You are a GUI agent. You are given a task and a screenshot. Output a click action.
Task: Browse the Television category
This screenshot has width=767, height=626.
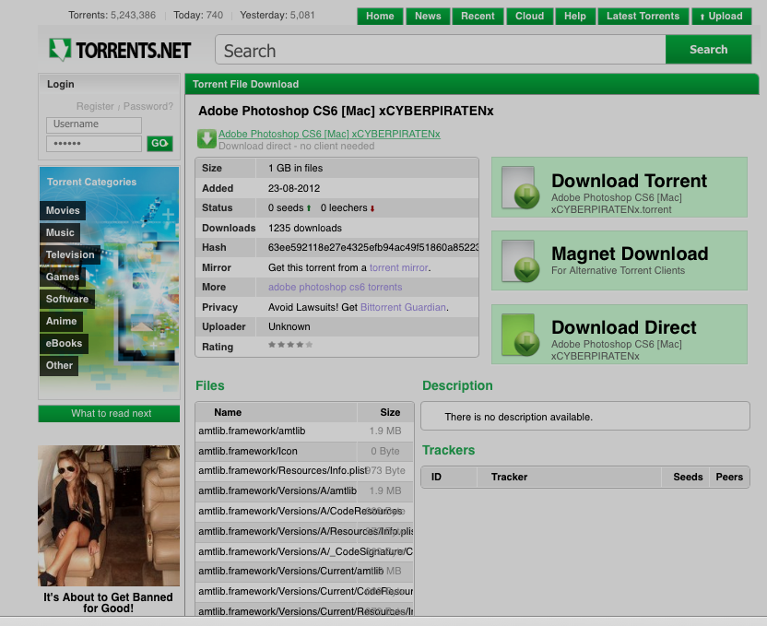pos(70,254)
